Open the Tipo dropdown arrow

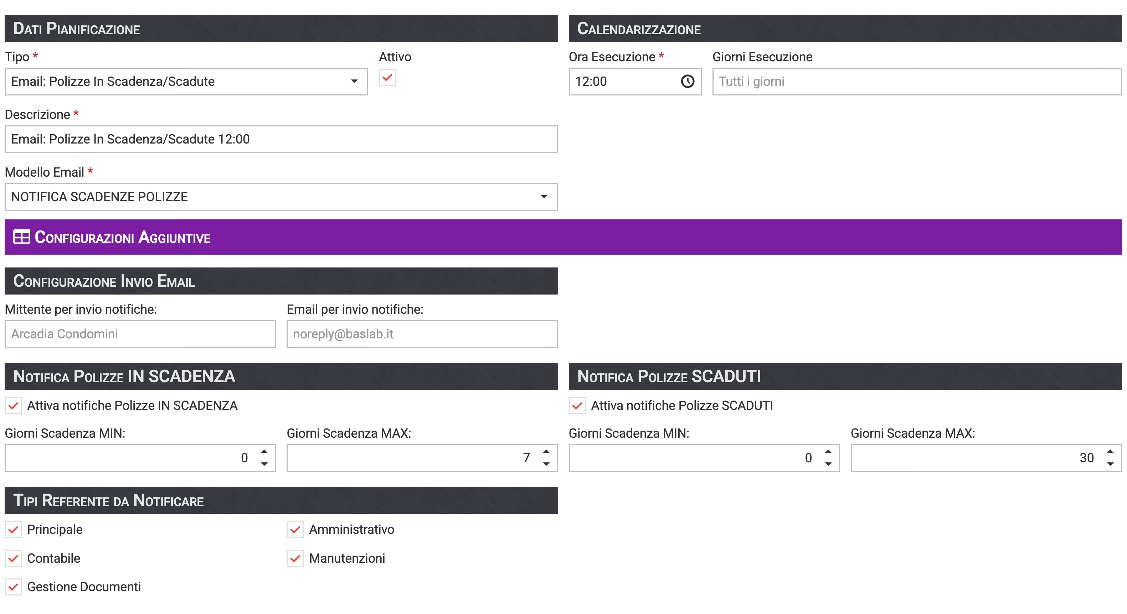(x=354, y=81)
